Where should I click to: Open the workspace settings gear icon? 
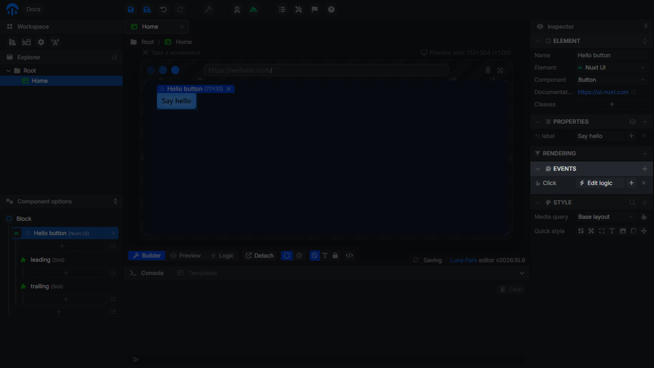[41, 42]
